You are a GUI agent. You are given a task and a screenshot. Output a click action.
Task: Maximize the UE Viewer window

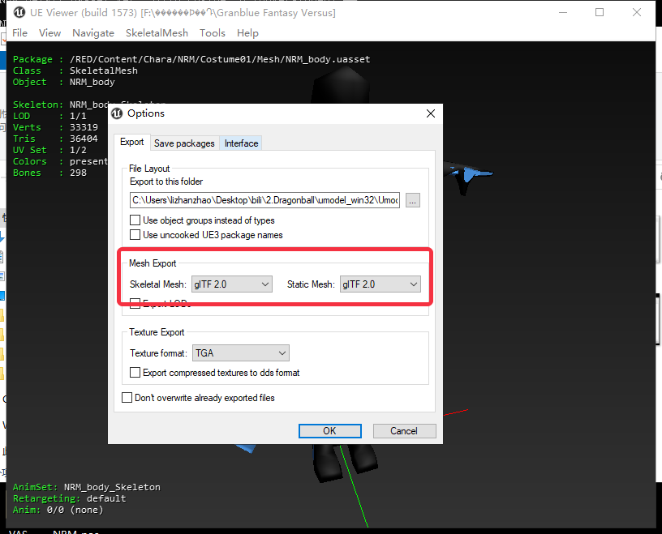pyautogui.click(x=600, y=12)
